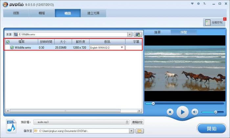Image resolution: width=230 pixels, height=138 pixels.
Task: Browse output folder with the folder icon
Action: pyautogui.click(x=140, y=131)
